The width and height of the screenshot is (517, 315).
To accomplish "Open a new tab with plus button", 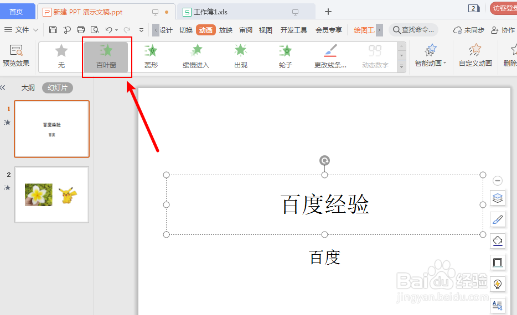I will click(328, 12).
